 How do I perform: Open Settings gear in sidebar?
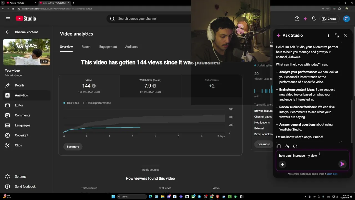(x=27, y=177)
